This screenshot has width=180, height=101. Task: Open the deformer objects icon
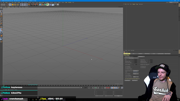pyautogui.click(x=50, y=5)
